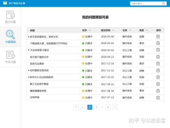Open the issue submitted 2018-05-04
170x128 pixels.
[49, 43]
